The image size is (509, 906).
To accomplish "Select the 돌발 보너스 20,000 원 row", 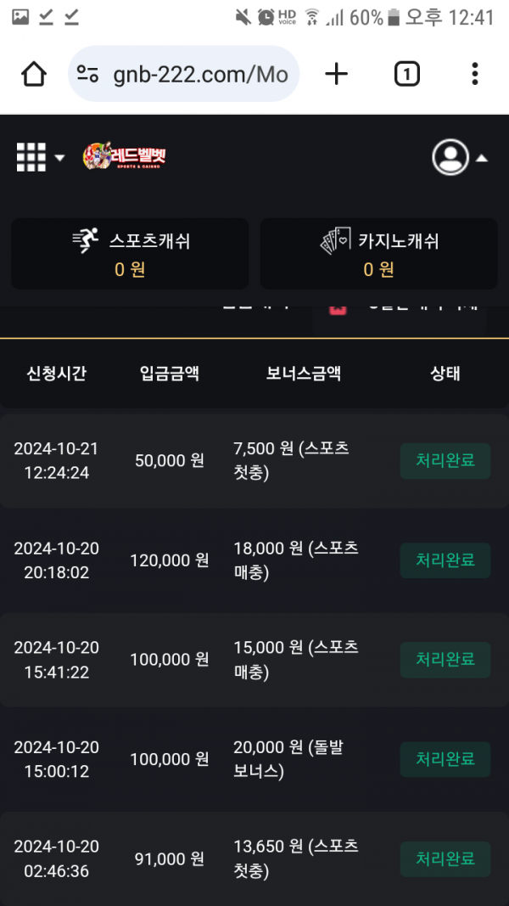I will 255,759.
